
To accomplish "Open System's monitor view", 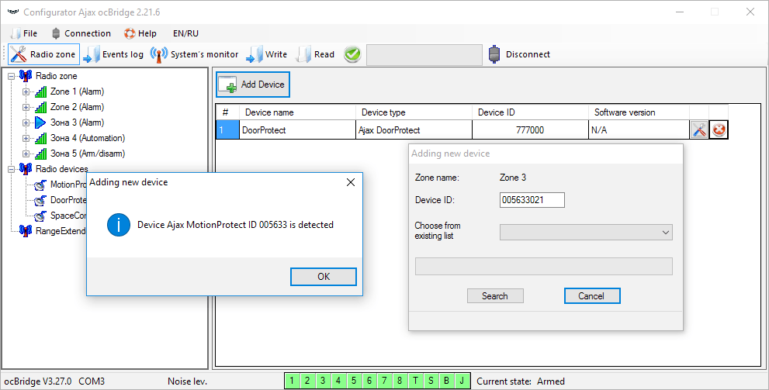I will 195,54.
